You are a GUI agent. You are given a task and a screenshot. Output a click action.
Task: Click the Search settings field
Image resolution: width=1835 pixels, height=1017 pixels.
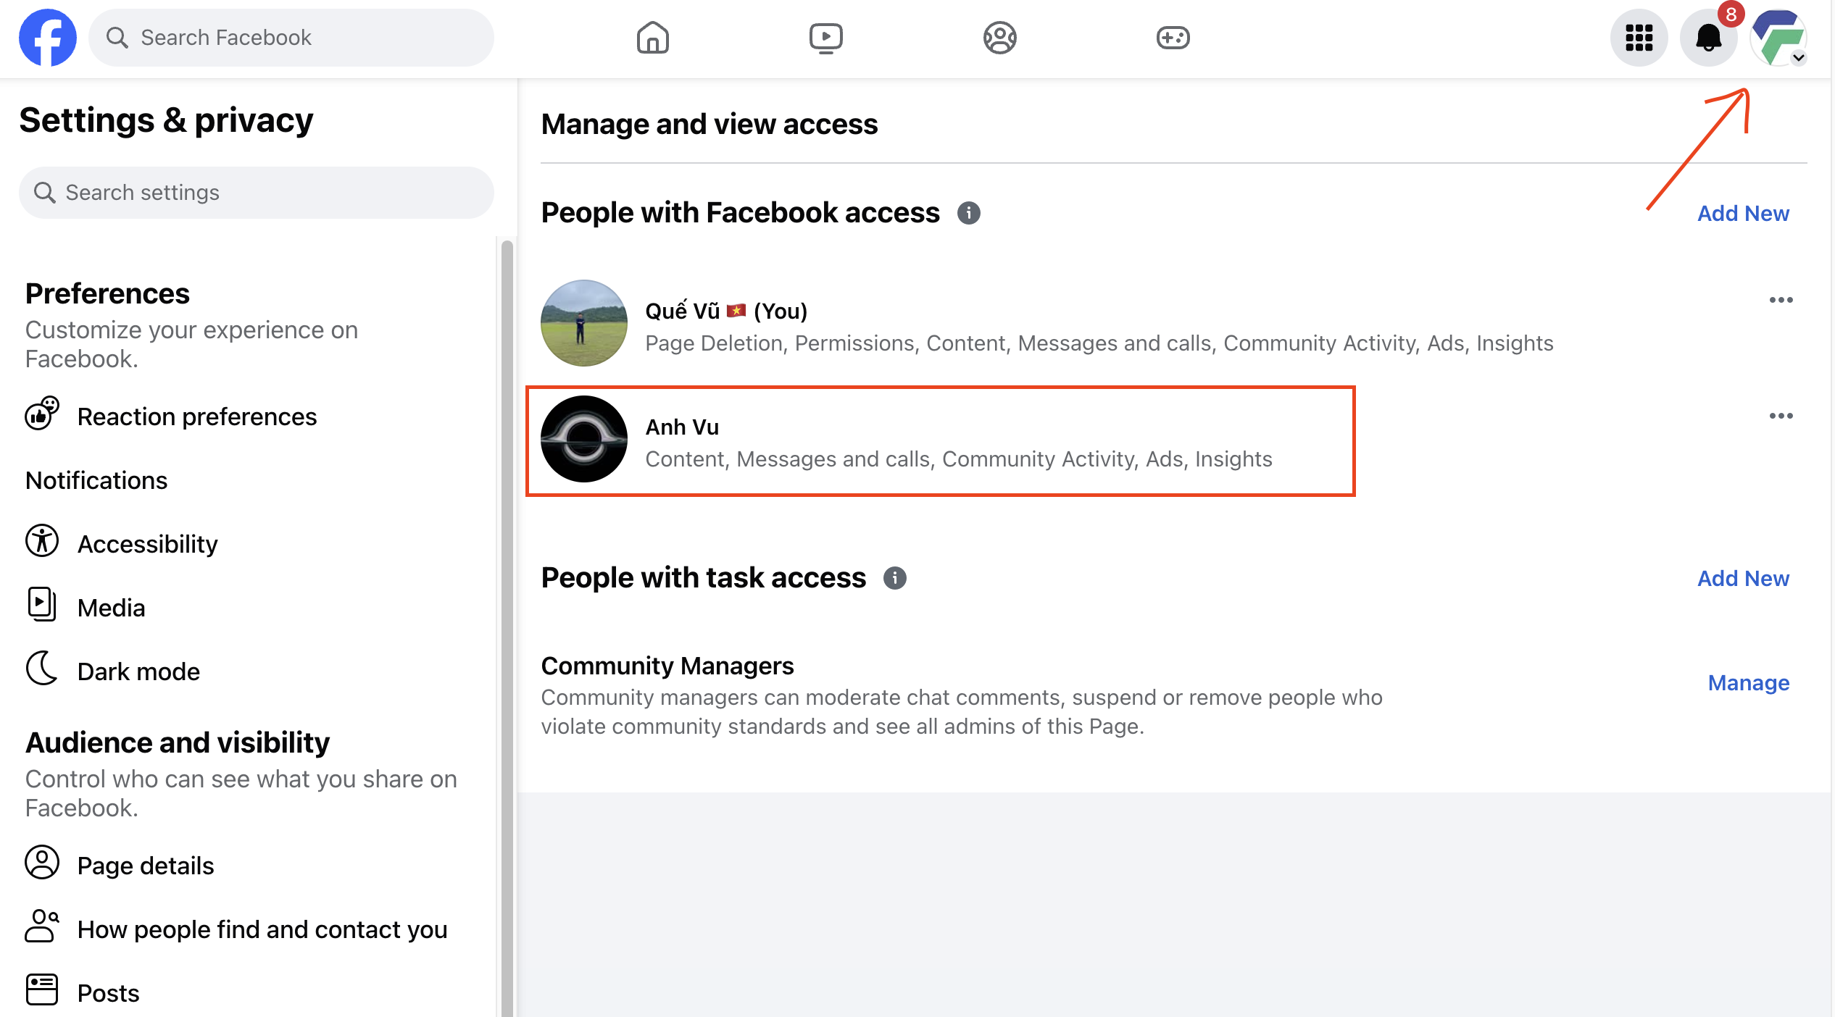(x=257, y=193)
